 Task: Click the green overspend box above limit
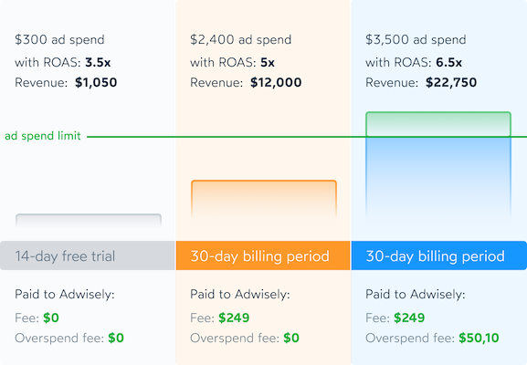pyautogui.click(x=438, y=124)
